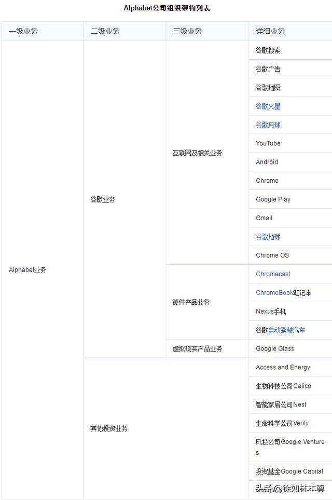Click the 谷歌广告 cell
This screenshot has width=332, height=500.
point(290,69)
